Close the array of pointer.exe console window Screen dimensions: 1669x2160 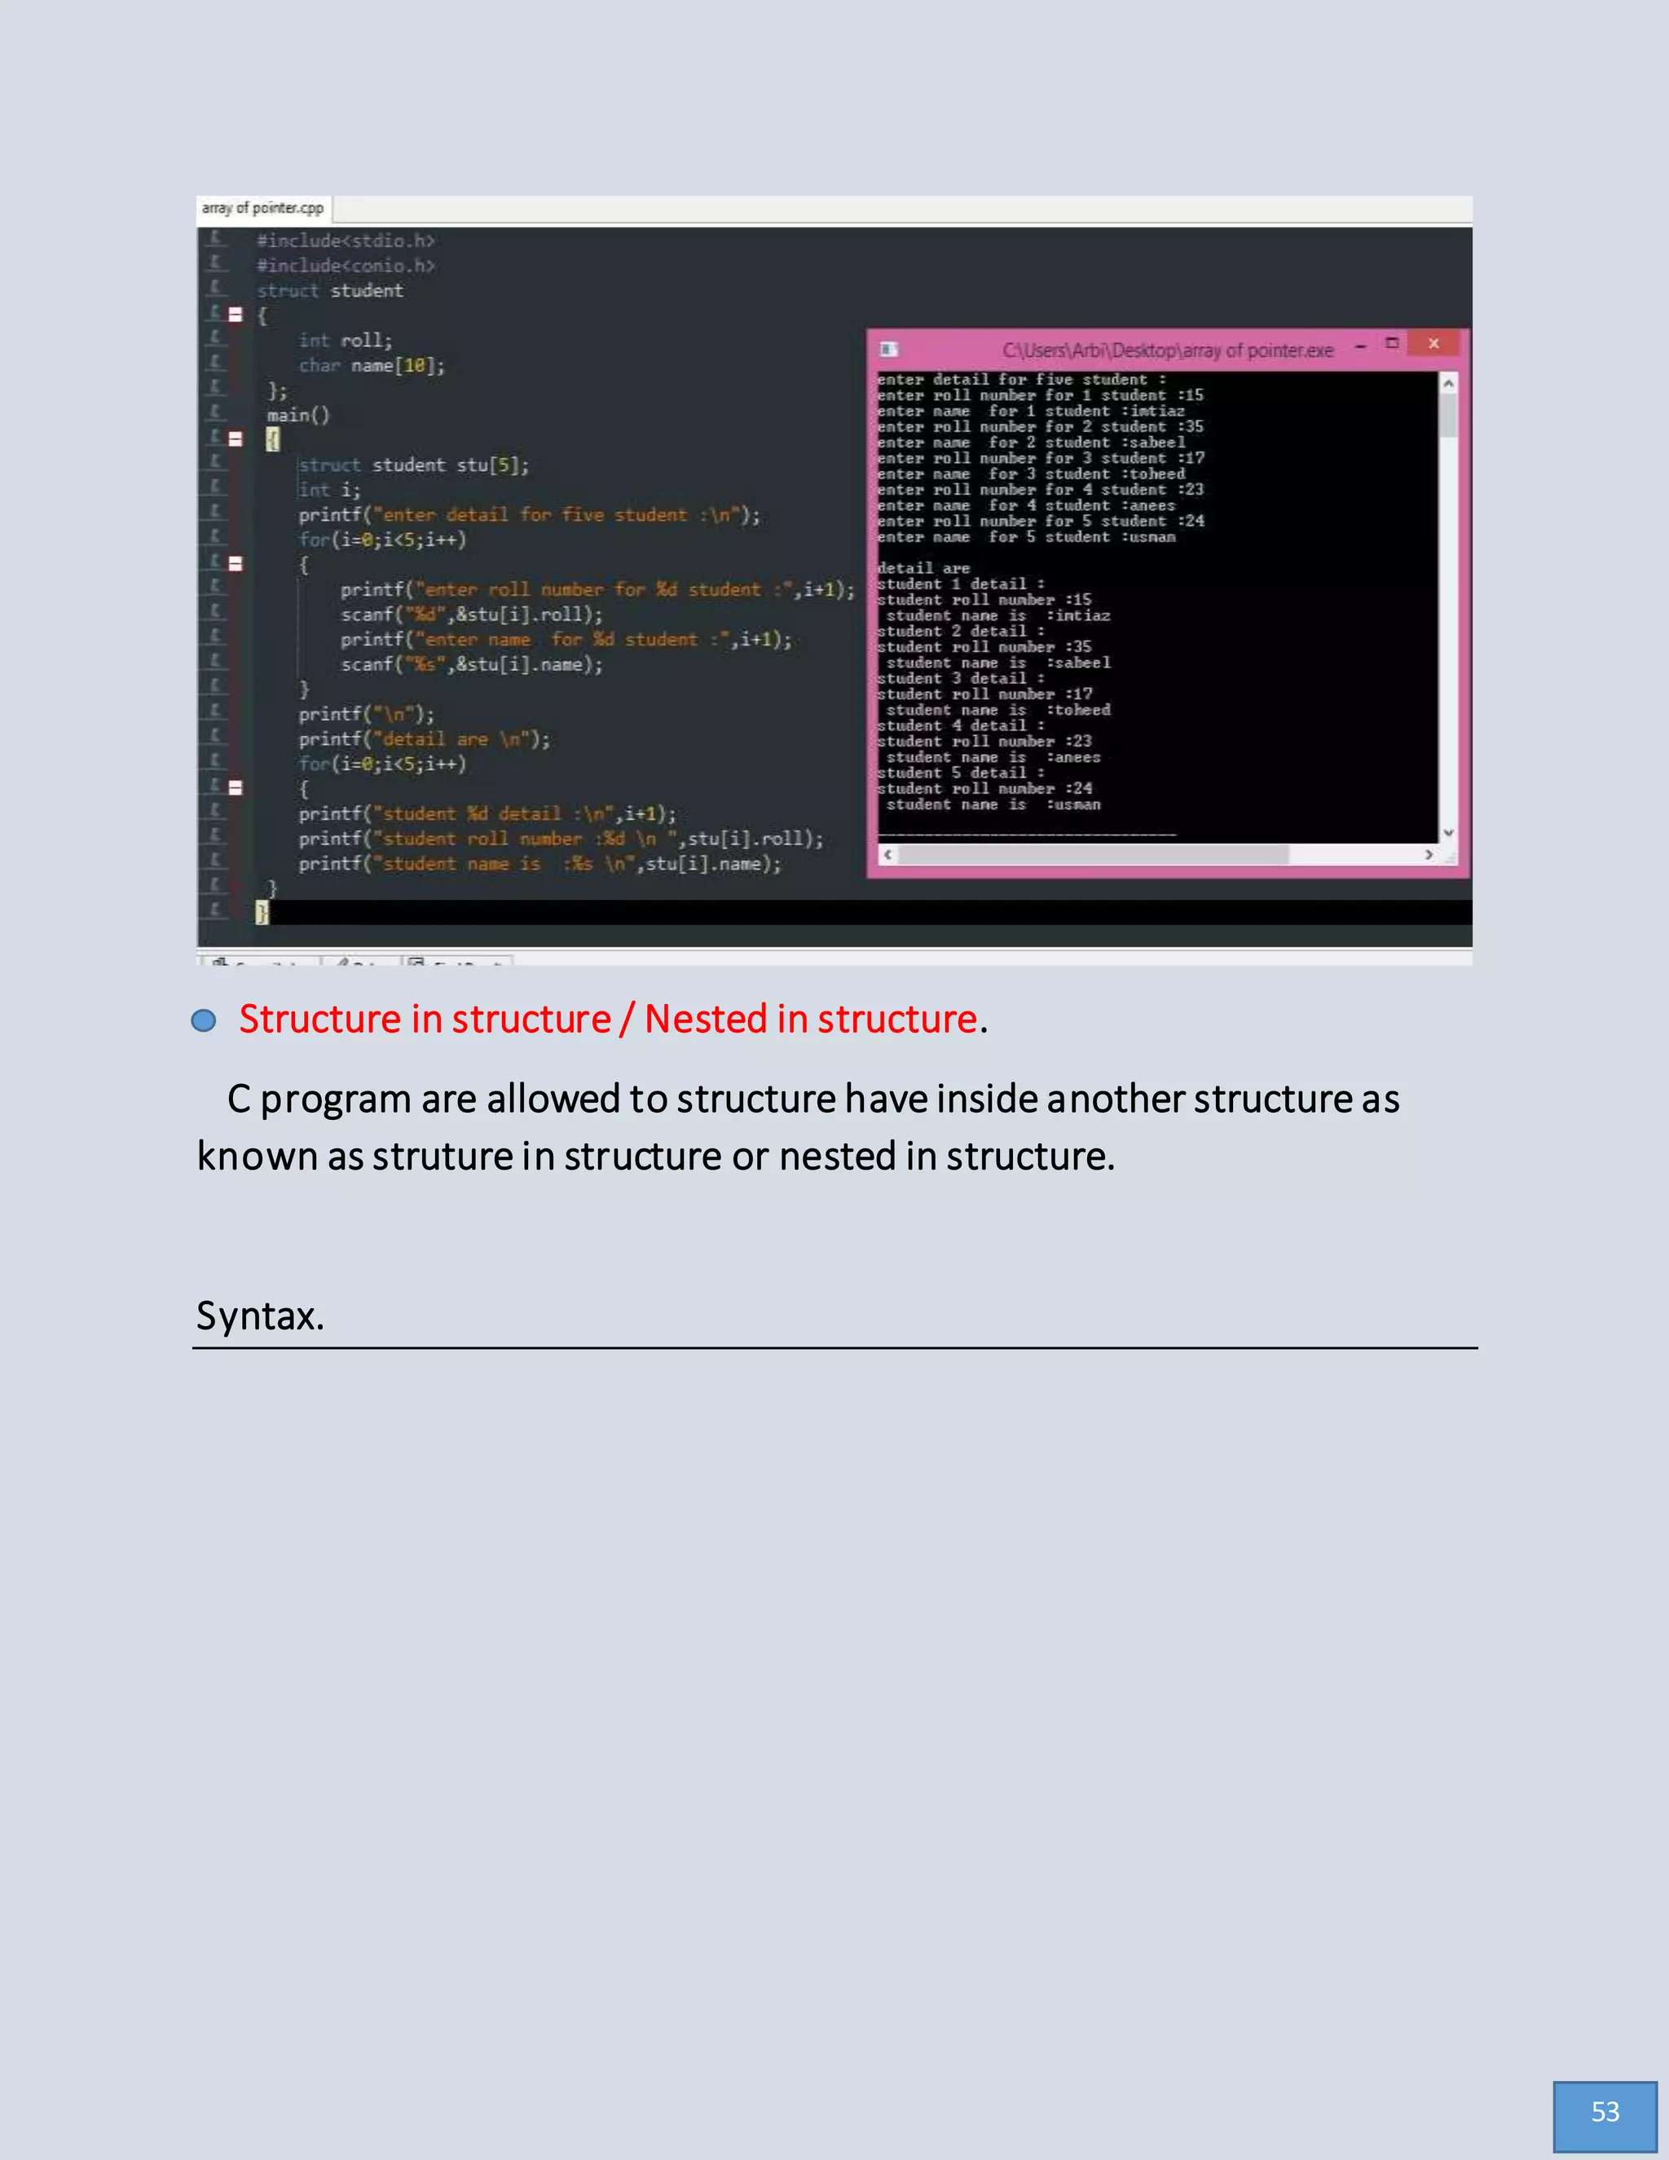pyautogui.click(x=1433, y=343)
